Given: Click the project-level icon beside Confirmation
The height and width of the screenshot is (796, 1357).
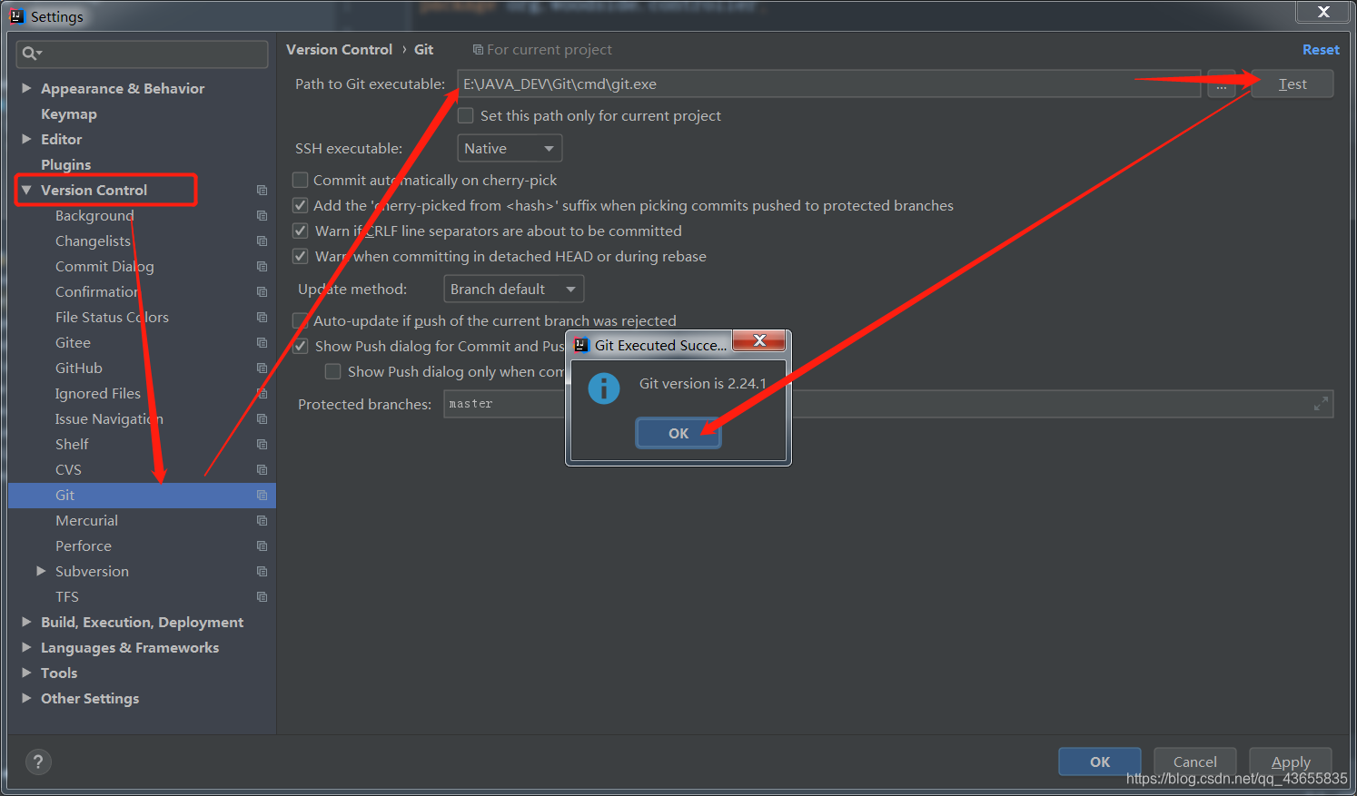Looking at the screenshot, I should (262, 292).
